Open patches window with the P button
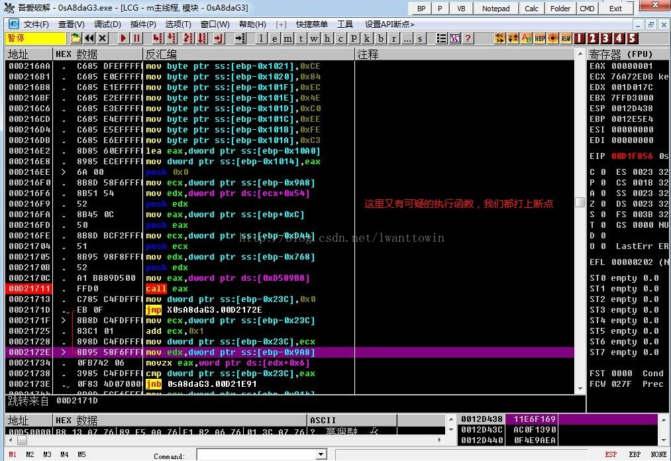 pyautogui.click(x=354, y=38)
